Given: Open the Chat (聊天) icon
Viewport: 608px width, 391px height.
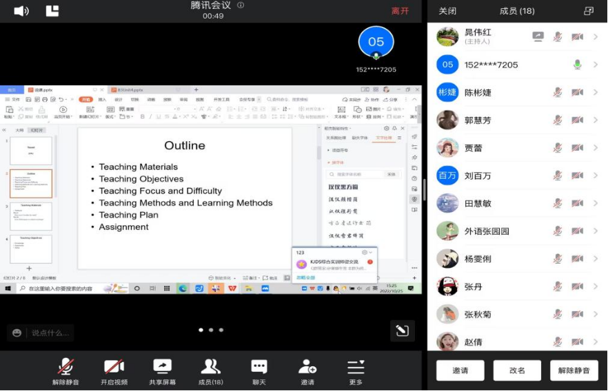Looking at the screenshot, I should tap(259, 366).
